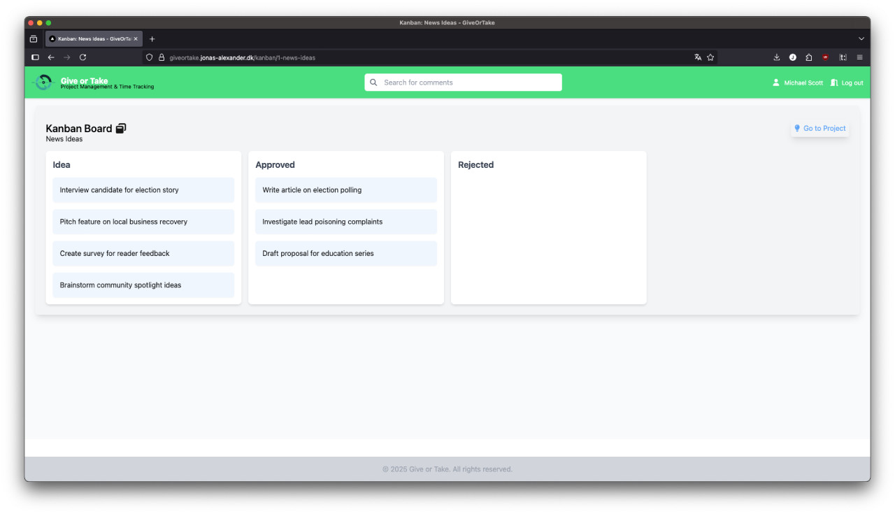Click the uBlock Origin shield icon
This screenshot has width=895, height=514.
tap(825, 57)
